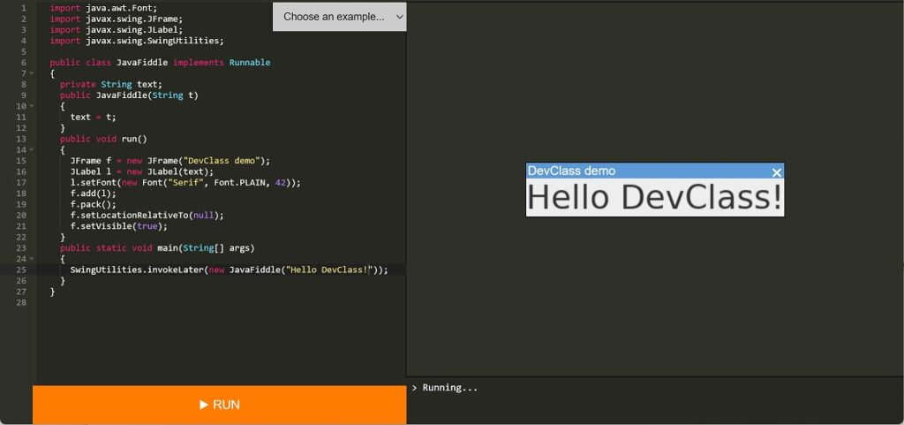Click the line number 25 in the gutter
Screen dimensions: 904x425
pos(21,269)
